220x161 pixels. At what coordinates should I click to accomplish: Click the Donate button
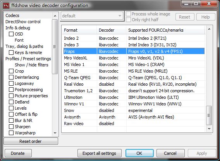[18, 153]
